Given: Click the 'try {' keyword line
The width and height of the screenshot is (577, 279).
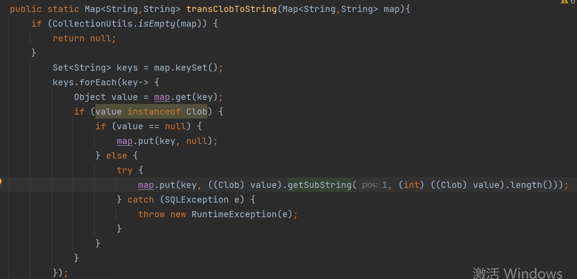Looking at the screenshot, I should (x=130, y=170).
